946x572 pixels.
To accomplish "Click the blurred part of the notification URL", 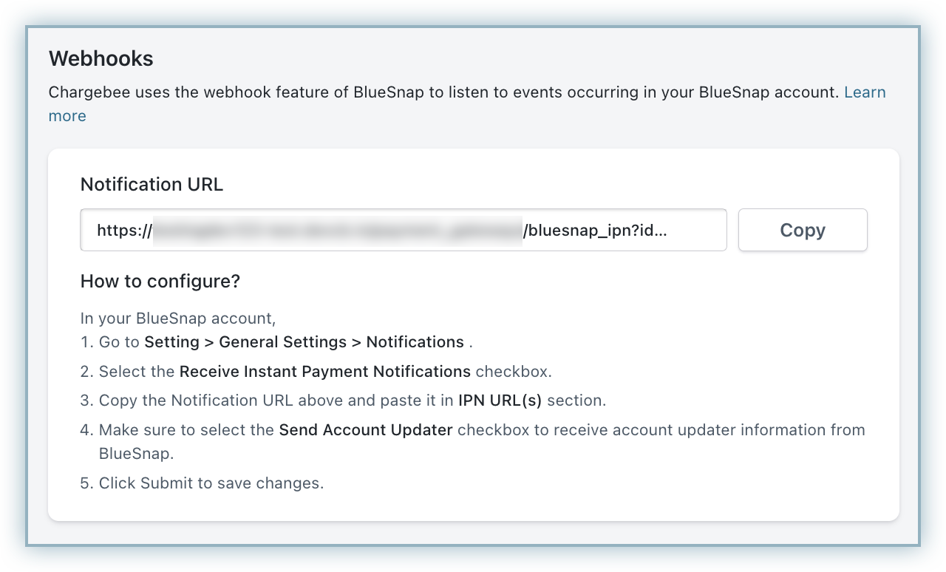I will coord(337,231).
